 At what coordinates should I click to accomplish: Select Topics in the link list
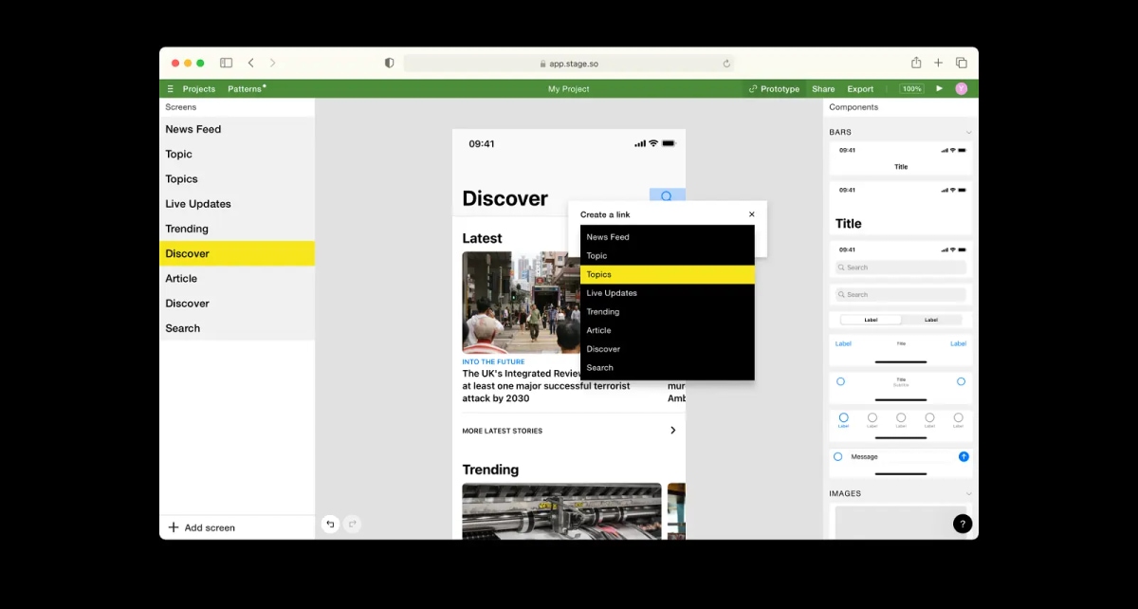(668, 274)
